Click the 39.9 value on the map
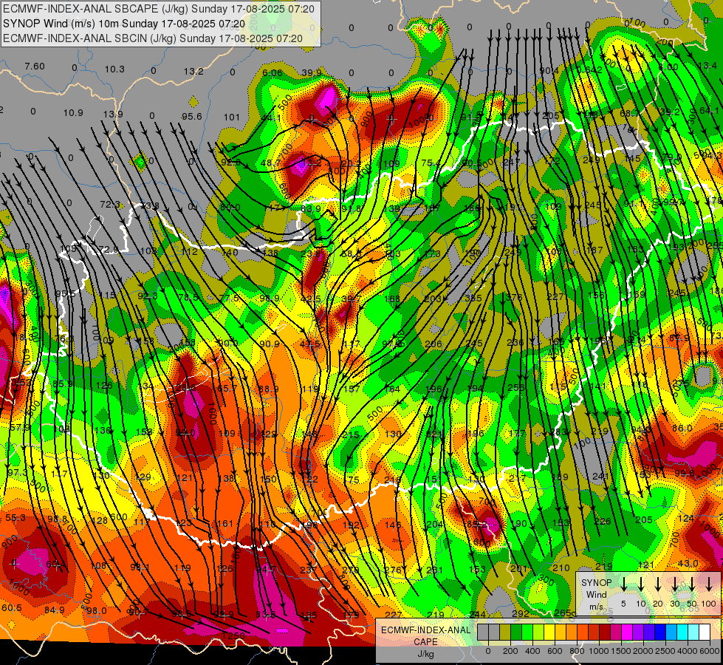Screen dimensions: 723x665 312,73
